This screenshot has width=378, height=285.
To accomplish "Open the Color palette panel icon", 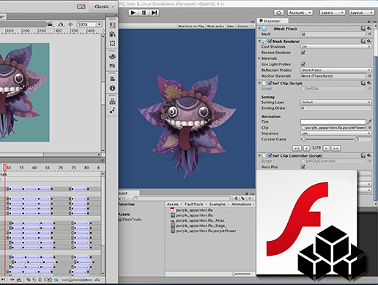I will pos(112,56).
